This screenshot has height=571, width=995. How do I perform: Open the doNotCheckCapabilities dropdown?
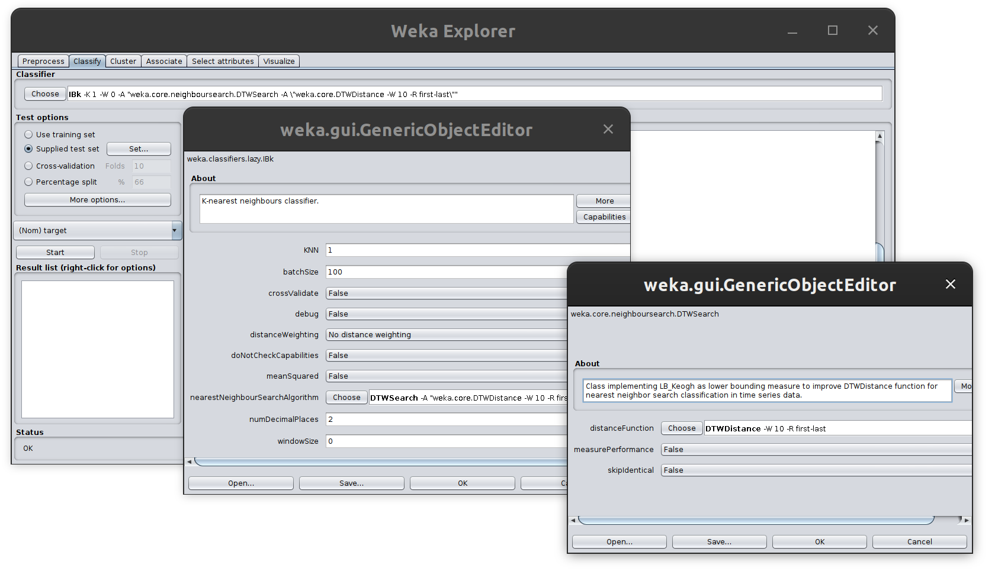pos(447,355)
